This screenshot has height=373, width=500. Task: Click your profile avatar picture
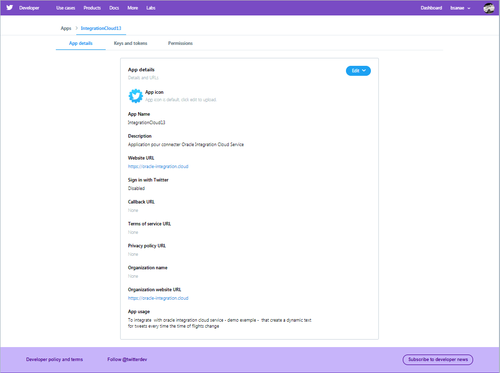[x=489, y=7]
